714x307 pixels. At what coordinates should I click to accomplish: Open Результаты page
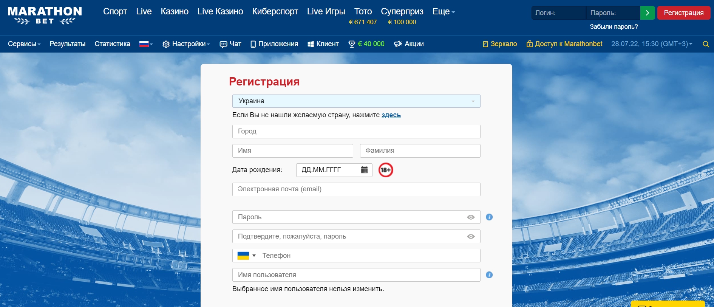point(68,44)
